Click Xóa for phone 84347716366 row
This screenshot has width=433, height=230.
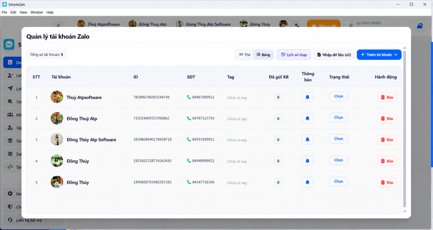click(387, 182)
